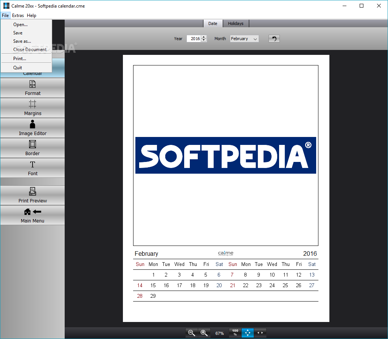This screenshot has width=388, height=339.
Task: Switch to the Date tab
Action: click(x=213, y=23)
